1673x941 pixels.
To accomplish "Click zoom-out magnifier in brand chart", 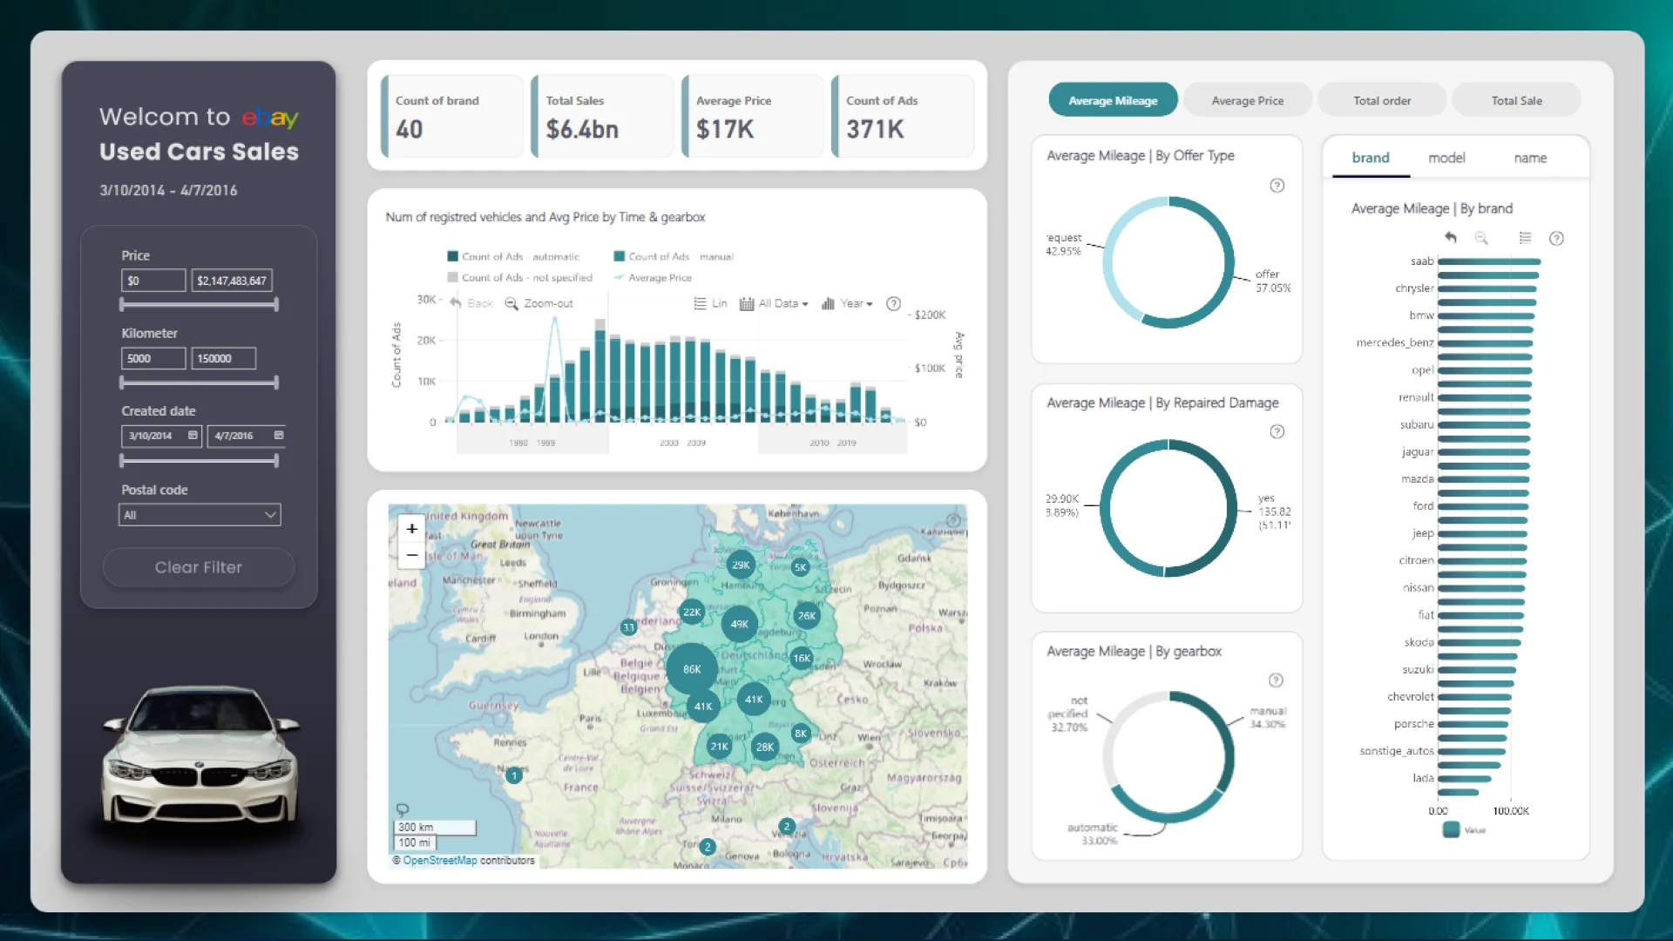I will 1481,238.
